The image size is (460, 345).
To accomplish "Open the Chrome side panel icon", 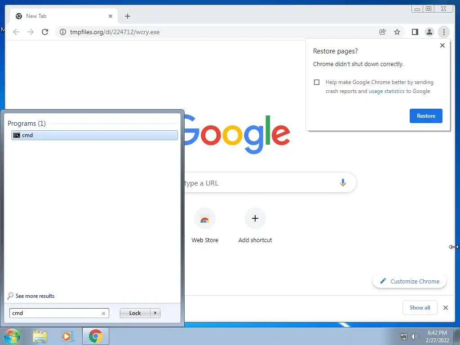I will click(415, 32).
